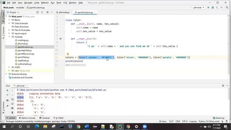Toggle tool window quick-access icon in status bar corner

(x=3, y=121)
